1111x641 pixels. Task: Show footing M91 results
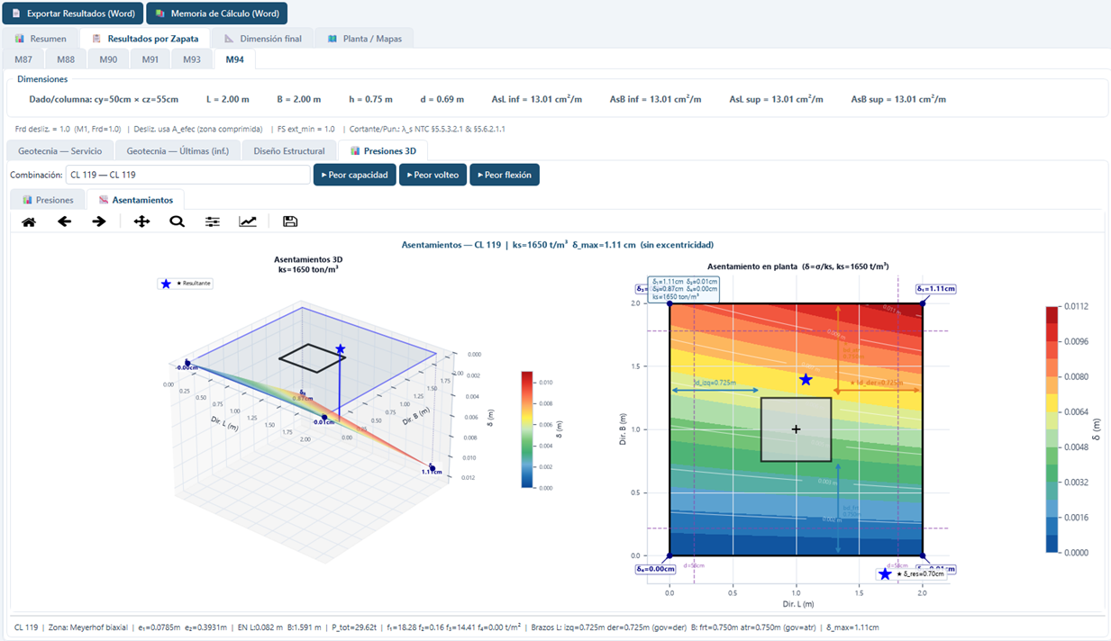[x=150, y=59]
